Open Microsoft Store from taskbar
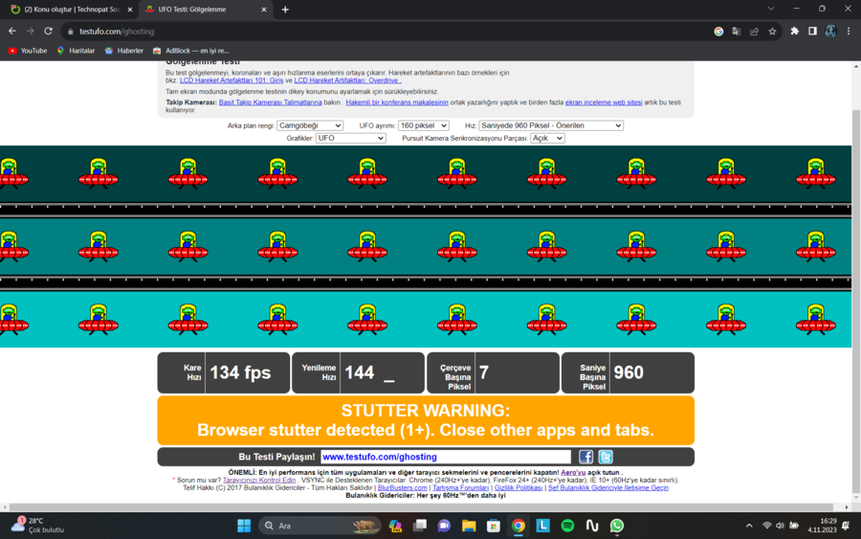Viewport: 861px width, 539px height. click(x=493, y=526)
